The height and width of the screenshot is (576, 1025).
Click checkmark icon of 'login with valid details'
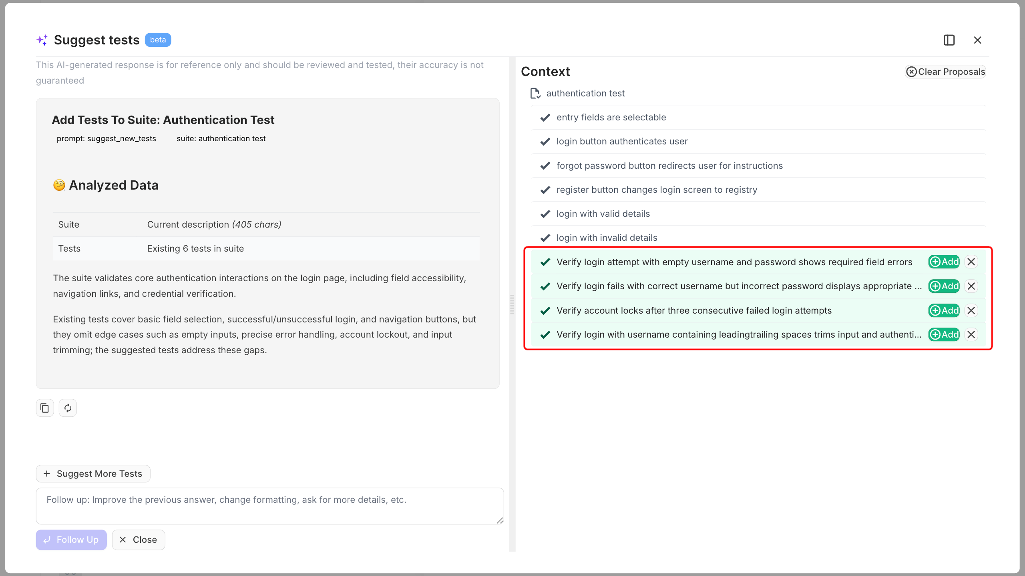[x=545, y=214]
